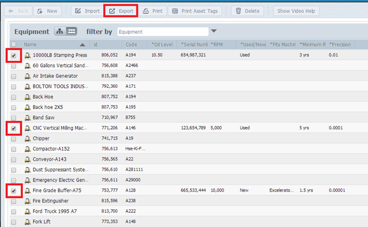The height and width of the screenshot is (227, 368).
Task: Click the Emergency Electric Gen icon
Action: pyautogui.click(x=28, y=180)
